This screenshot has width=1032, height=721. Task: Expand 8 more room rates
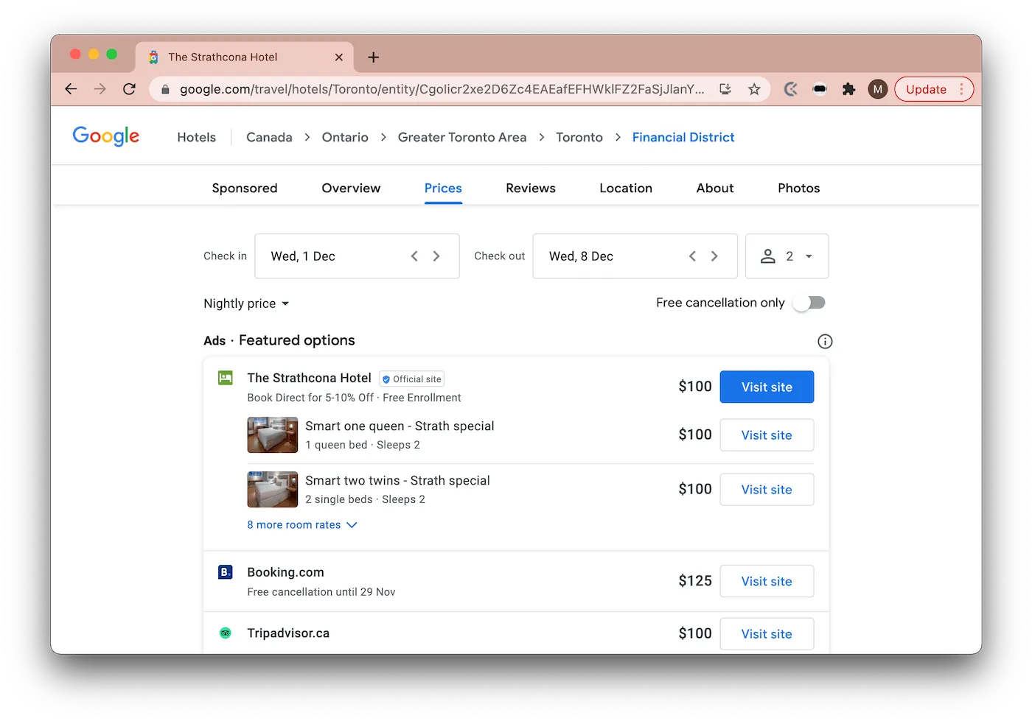(x=302, y=525)
